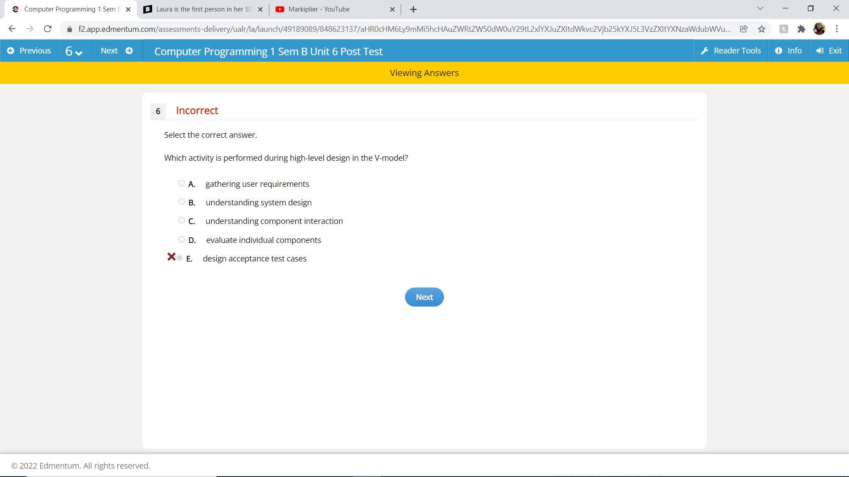Image resolution: width=849 pixels, height=477 pixels.
Task: Share this page icon in address bar
Action: [x=744, y=29]
